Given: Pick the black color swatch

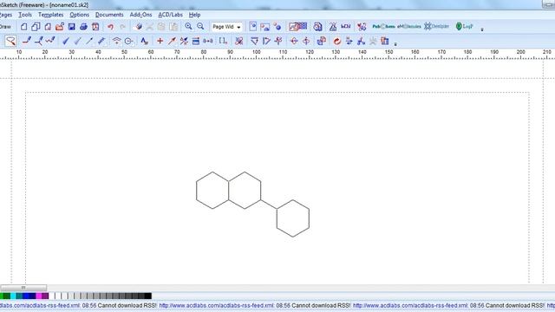Looking at the screenshot, I should [148, 296].
